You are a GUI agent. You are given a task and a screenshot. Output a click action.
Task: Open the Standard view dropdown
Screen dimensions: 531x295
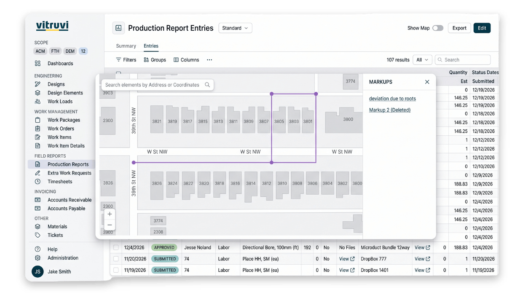pos(235,28)
